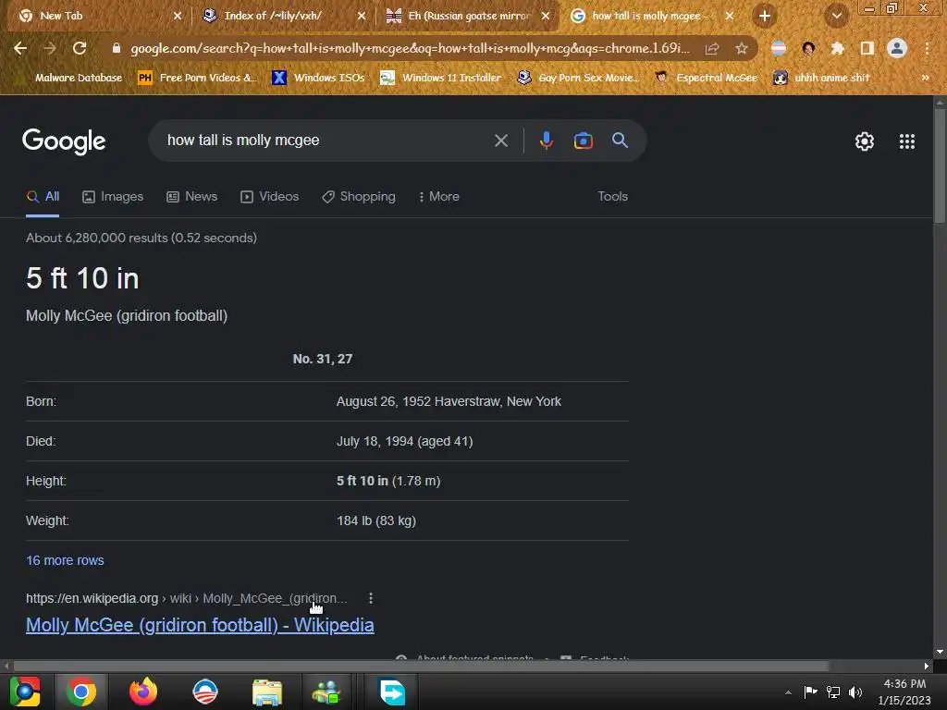Share this page via address bar icon
This screenshot has width=947, height=710.
coord(712,49)
